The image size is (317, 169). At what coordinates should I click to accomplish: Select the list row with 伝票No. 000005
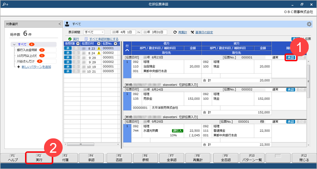pos(92,71)
